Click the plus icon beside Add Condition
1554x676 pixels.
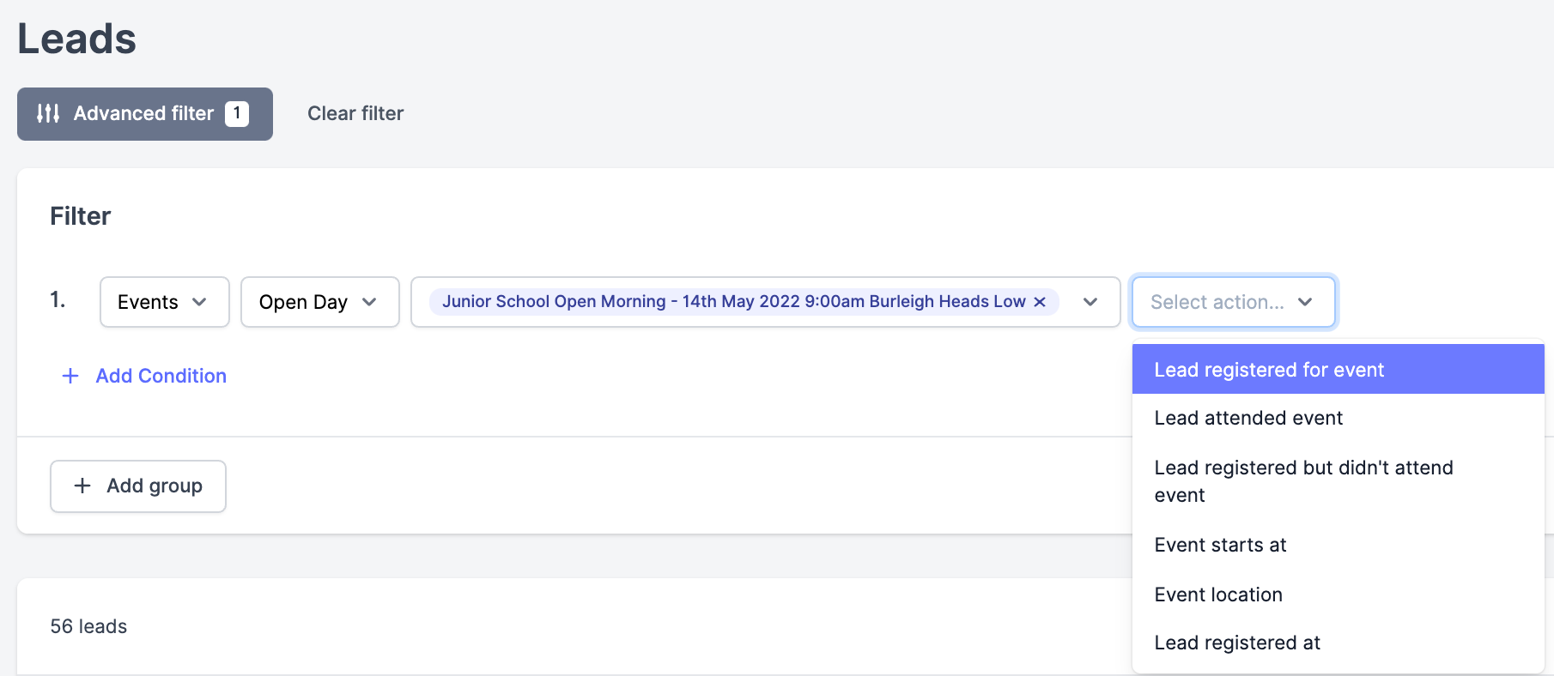tap(70, 376)
